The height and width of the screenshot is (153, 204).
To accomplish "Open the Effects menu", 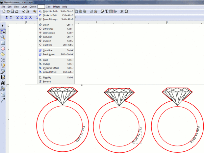I will pos(56,7).
